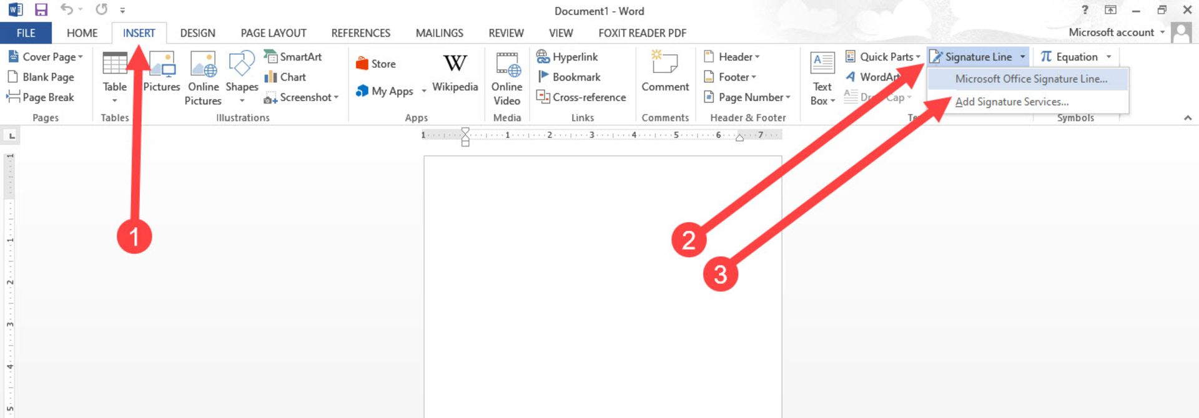Click the user account avatar picture

[x=1182, y=32]
